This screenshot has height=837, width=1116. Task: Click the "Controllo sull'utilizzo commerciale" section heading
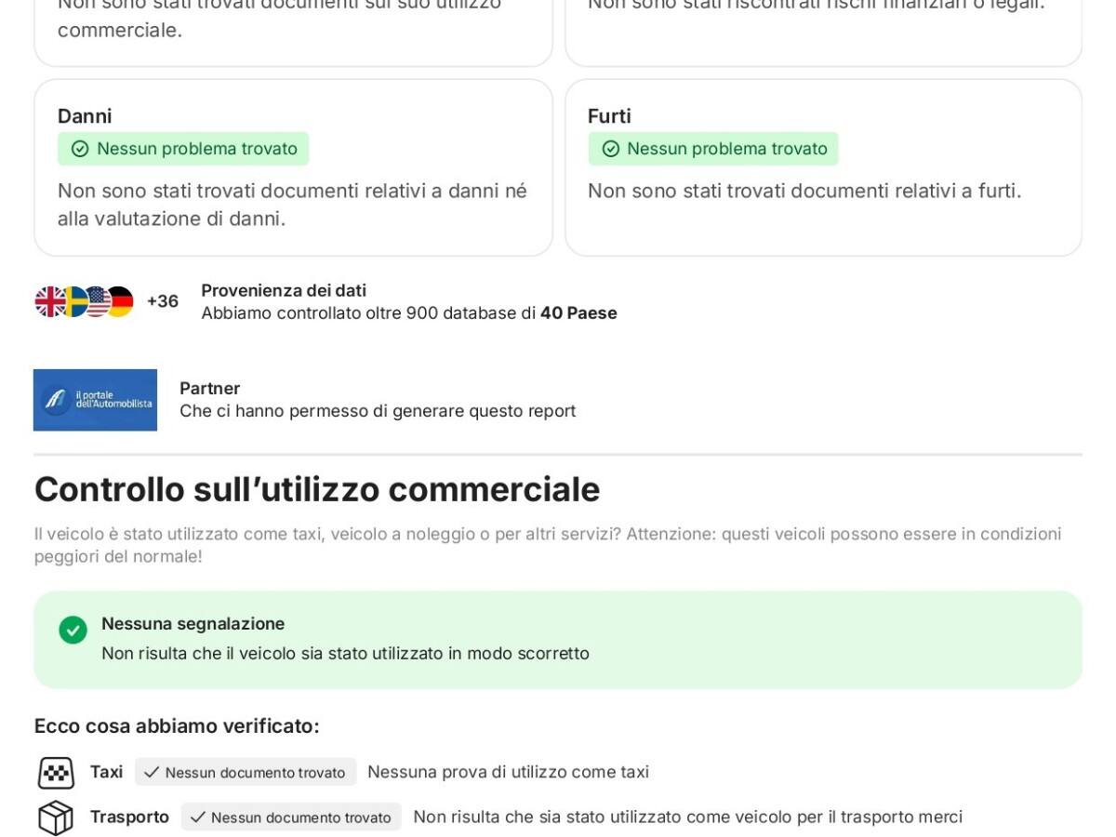pos(317,489)
